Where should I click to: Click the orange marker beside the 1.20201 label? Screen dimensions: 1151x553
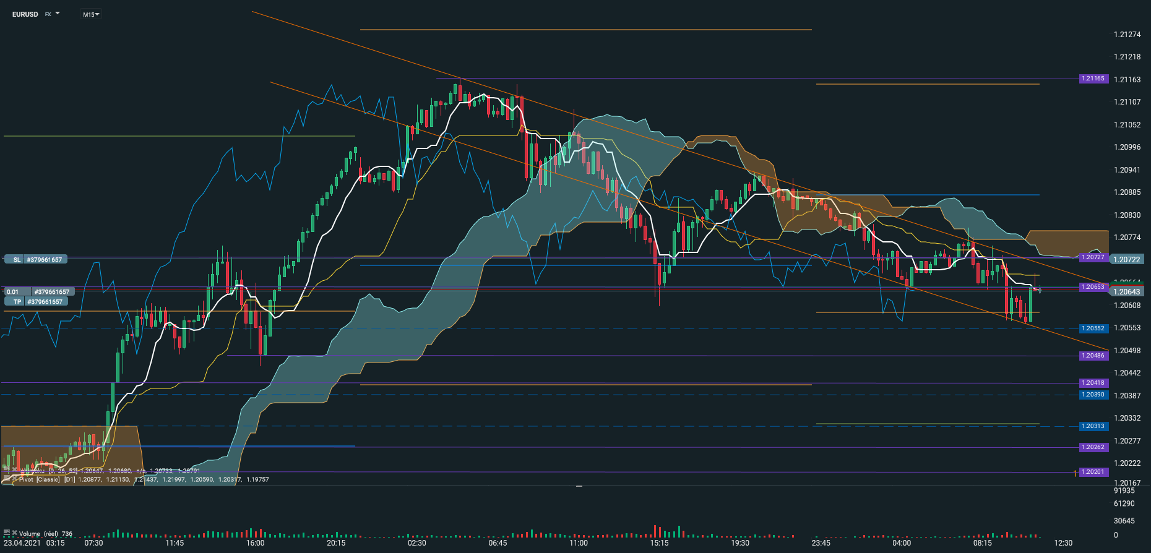(1075, 473)
